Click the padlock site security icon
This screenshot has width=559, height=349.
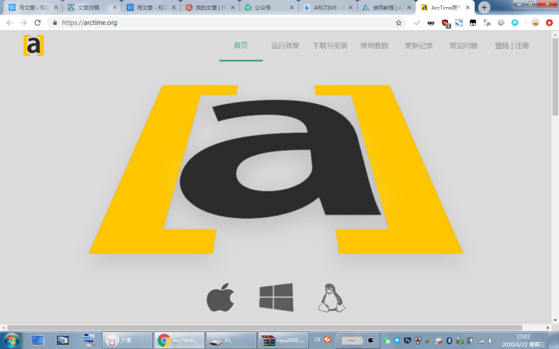point(54,22)
